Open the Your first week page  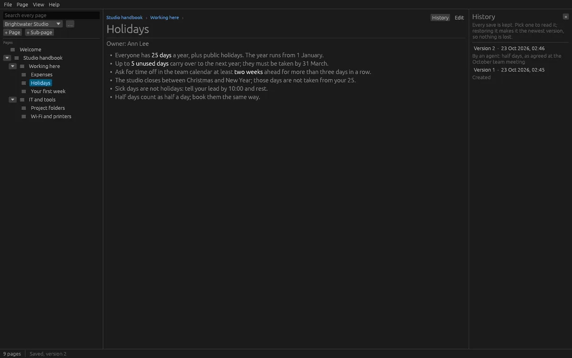48,91
